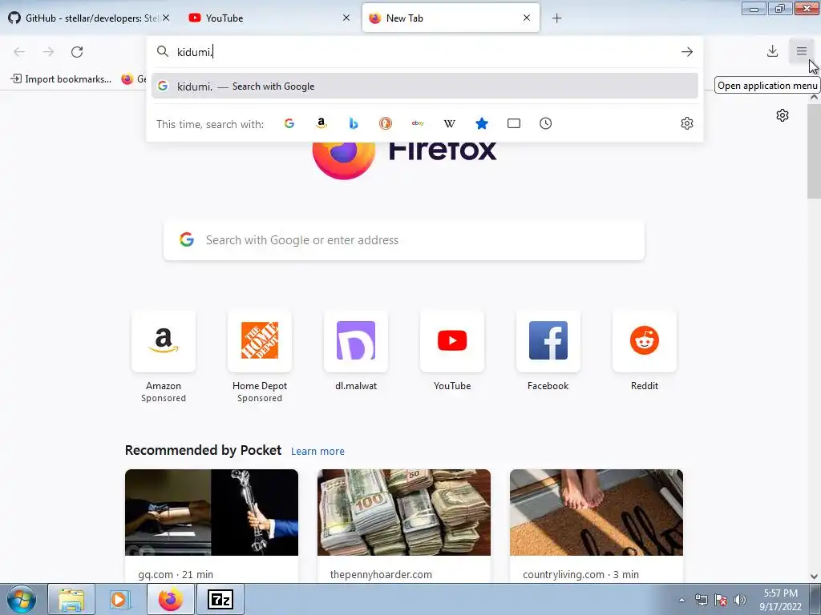Open the countryliving.com doormat story thumbnail
This screenshot has width=821, height=615.
(597, 512)
